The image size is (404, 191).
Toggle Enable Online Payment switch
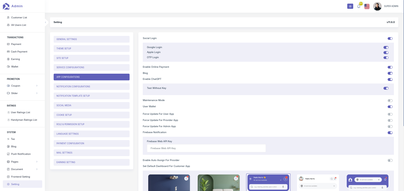(390, 67)
